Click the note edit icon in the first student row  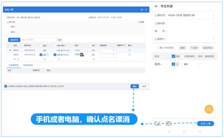tap(129, 50)
